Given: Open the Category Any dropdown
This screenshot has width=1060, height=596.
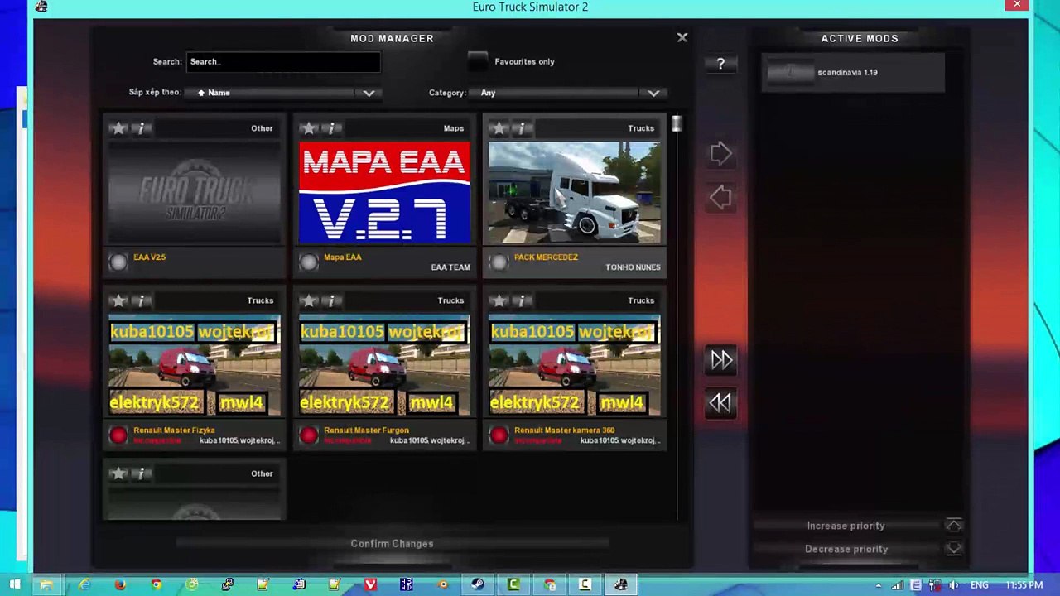Looking at the screenshot, I should pyautogui.click(x=570, y=93).
